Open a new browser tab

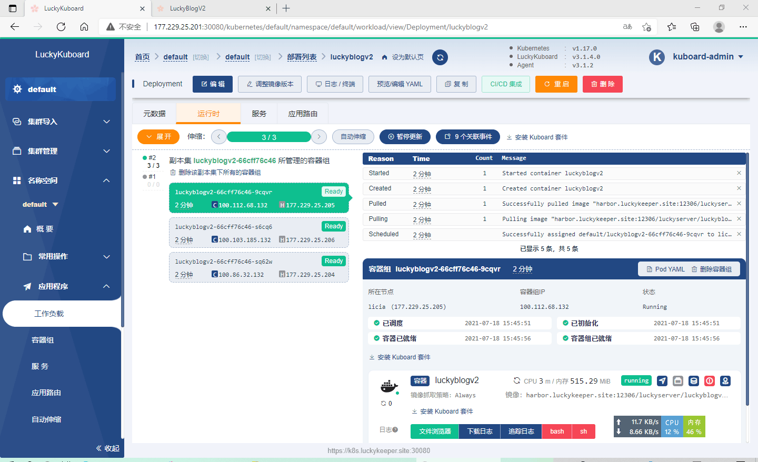click(x=286, y=8)
